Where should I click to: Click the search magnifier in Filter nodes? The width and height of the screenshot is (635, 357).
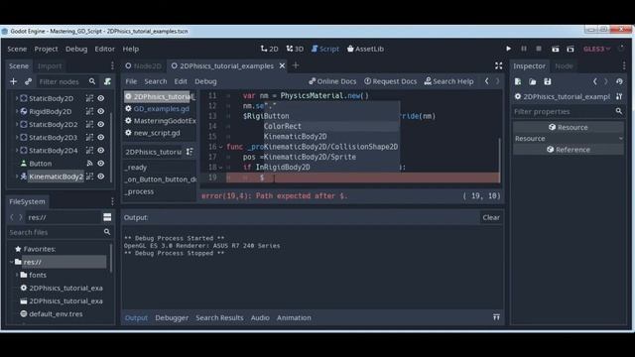pyautogui.click(x=92, y=81)
